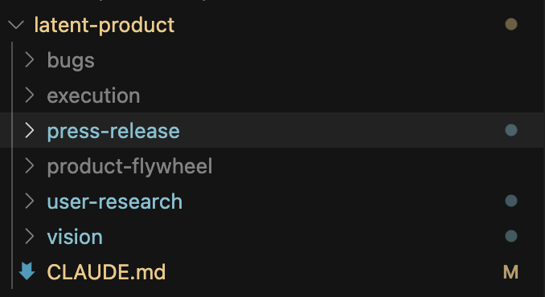Image resolution: width=545 pixels, height=297 pixels.
Task: Click the status dot beside user-research
Action: pos(511,201)
